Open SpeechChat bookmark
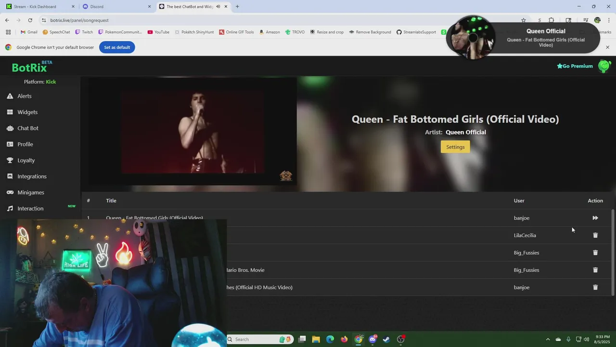616x347 pixels. coord(56,32)
